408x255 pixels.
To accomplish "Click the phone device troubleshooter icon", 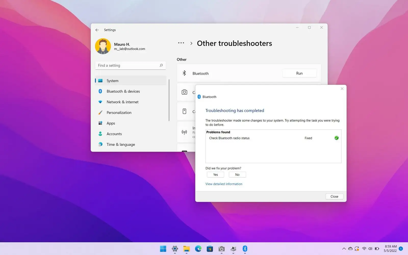I will 184,111.
